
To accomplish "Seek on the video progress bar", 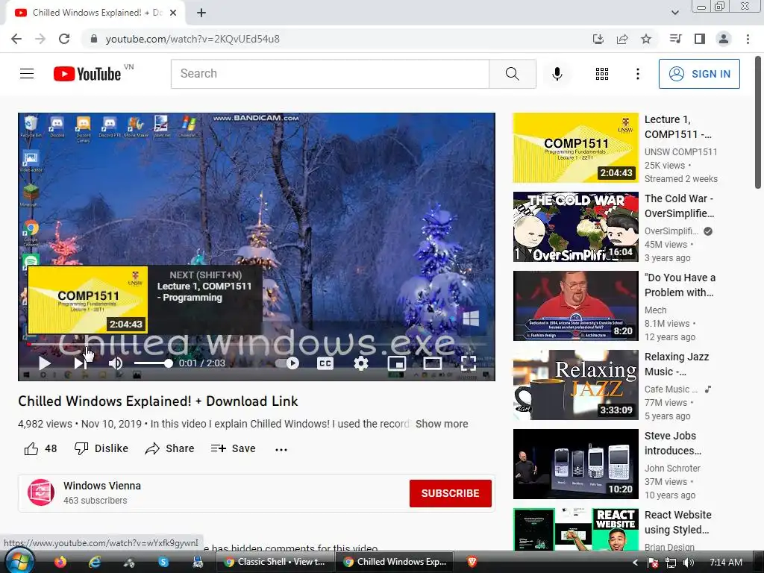I will 257,344.
